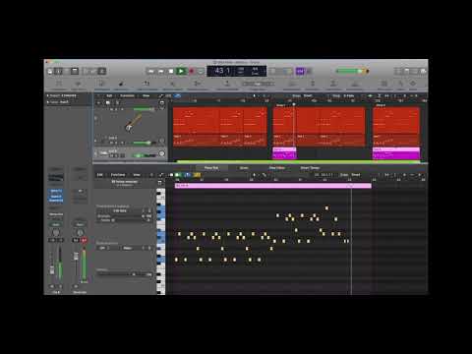Select the last pink MIDI region in tracks area
The width and height of the screenshot is (472, 354).
[396, 153]
